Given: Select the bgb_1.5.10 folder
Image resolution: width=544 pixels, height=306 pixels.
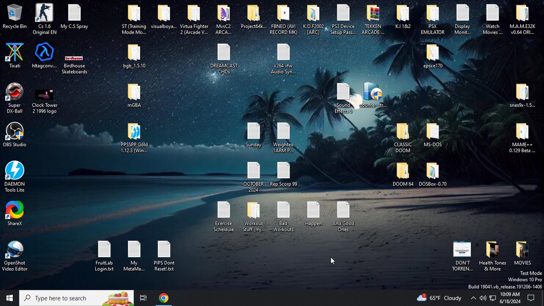Looking at the screenshot, I should 134,56.
